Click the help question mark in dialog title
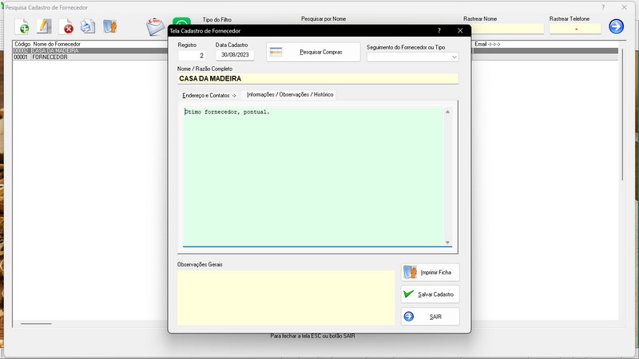 pos(439,30)
